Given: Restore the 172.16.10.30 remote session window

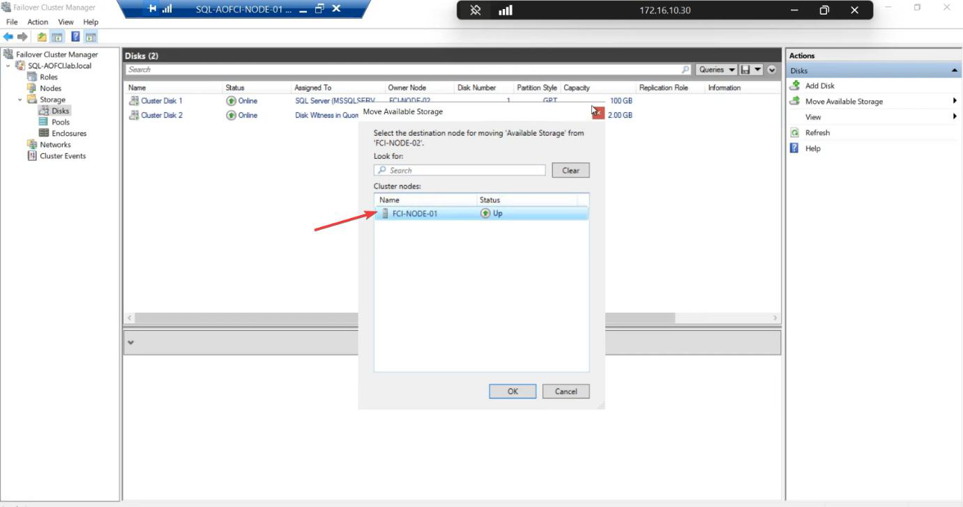Looking at the screenshot, I should coord(824,10).
